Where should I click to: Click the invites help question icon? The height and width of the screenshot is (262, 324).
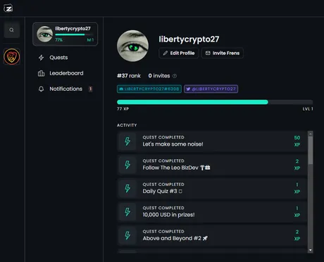pyautogui.click(x=175, y=76)
